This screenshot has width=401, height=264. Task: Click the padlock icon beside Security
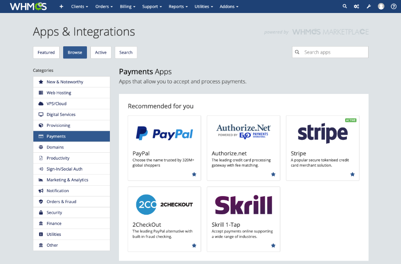tap(41, 212)
